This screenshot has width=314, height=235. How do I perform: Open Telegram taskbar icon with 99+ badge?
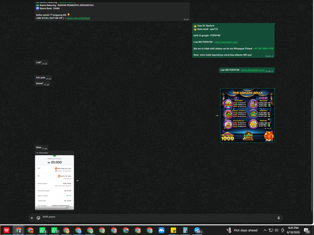198,231
